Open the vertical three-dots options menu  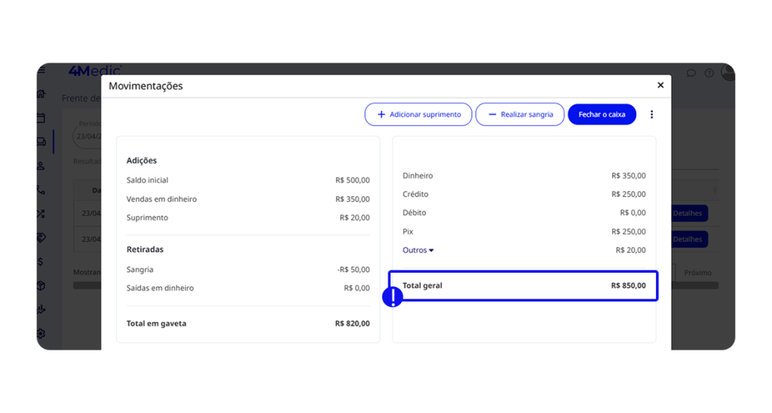(651, 115)
